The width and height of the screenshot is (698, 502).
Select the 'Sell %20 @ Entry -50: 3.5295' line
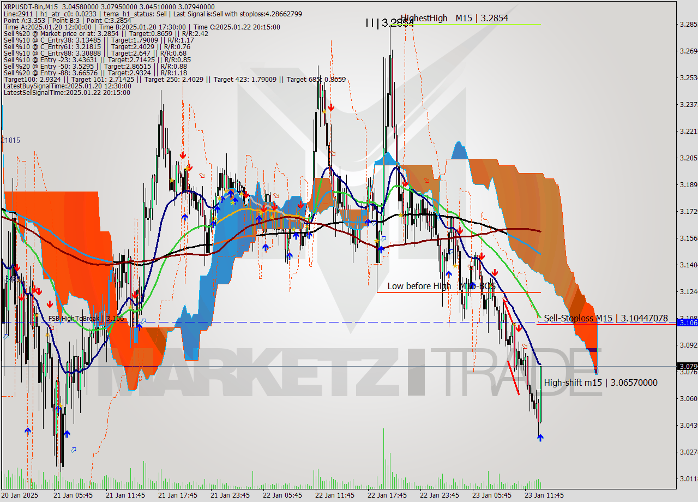pyautogui.click(x=95, y=66)
